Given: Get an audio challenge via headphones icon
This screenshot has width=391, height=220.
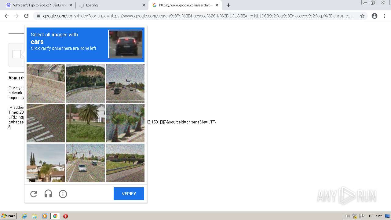Looking at the screenshot, I should (48, 194).
